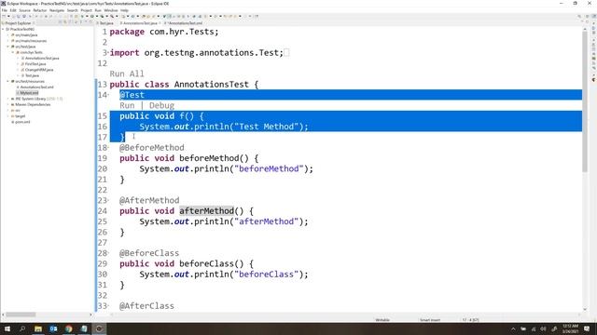Expand the Maven Dependencies node
The image size is (597, 335).
point(8,104)
